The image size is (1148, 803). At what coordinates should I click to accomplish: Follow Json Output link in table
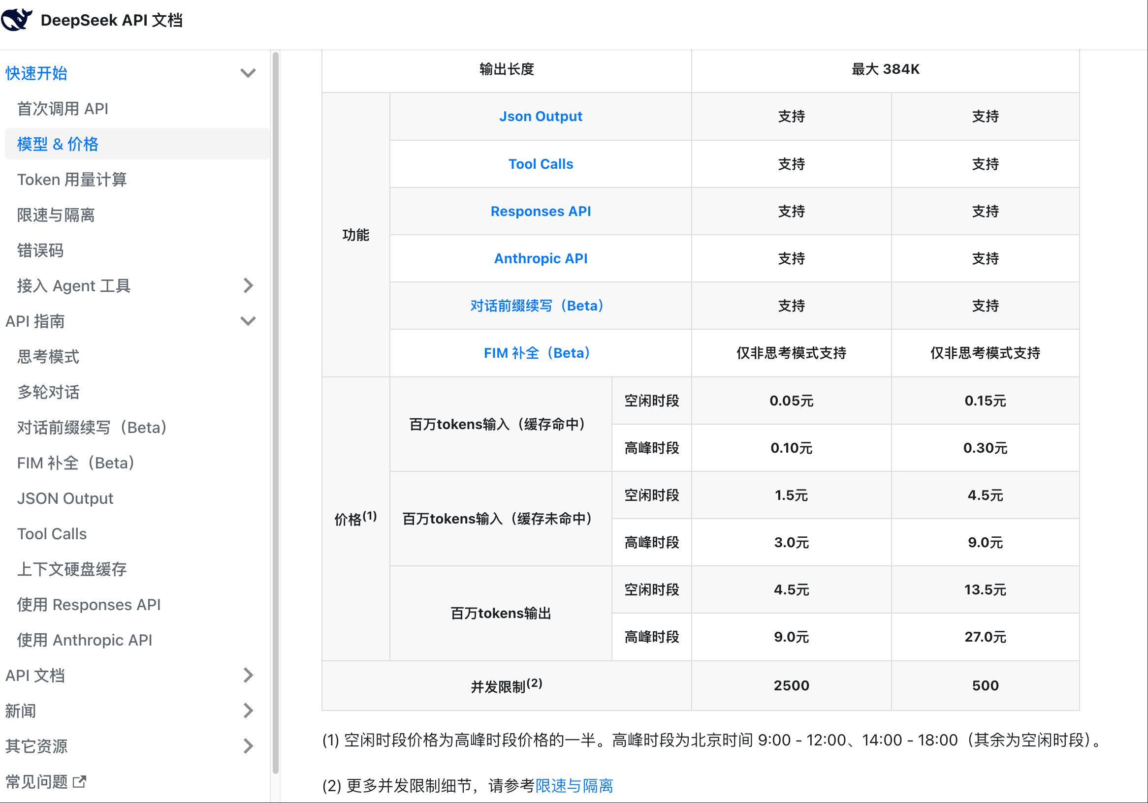point(541,117)
